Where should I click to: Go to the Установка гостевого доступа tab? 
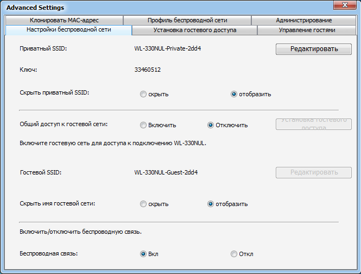[194, 30]
